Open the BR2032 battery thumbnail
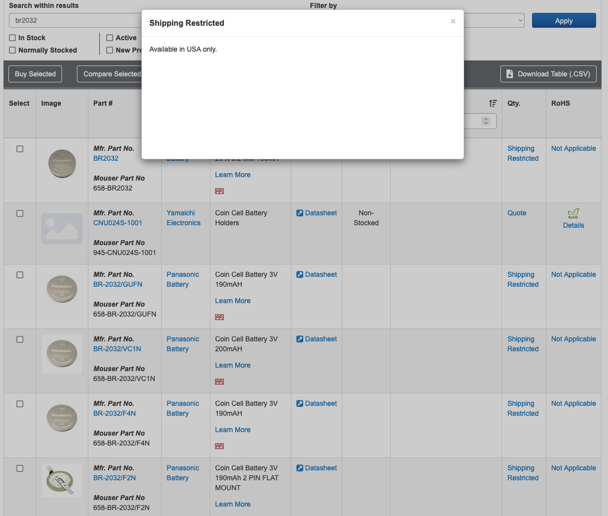The height and width of the screenshot is (516, 608). 62,164
